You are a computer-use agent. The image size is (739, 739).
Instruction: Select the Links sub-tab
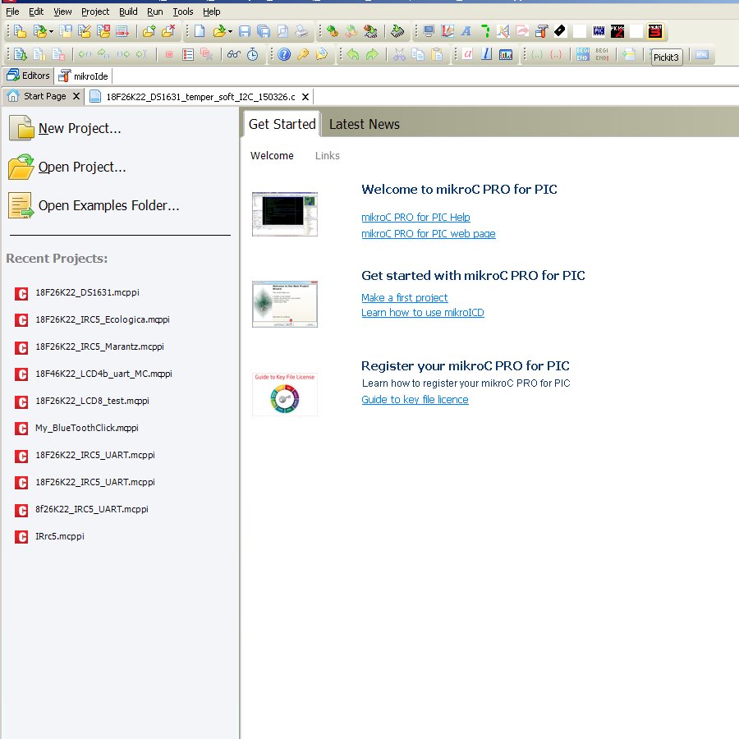click(x=327, y=155)
